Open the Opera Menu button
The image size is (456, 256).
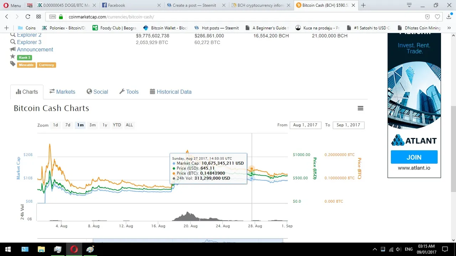click(x=12, y=5)
